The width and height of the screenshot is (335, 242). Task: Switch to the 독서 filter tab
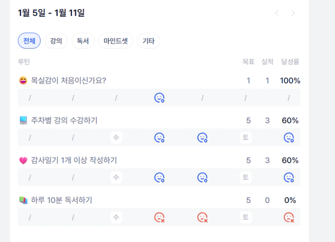83,41
